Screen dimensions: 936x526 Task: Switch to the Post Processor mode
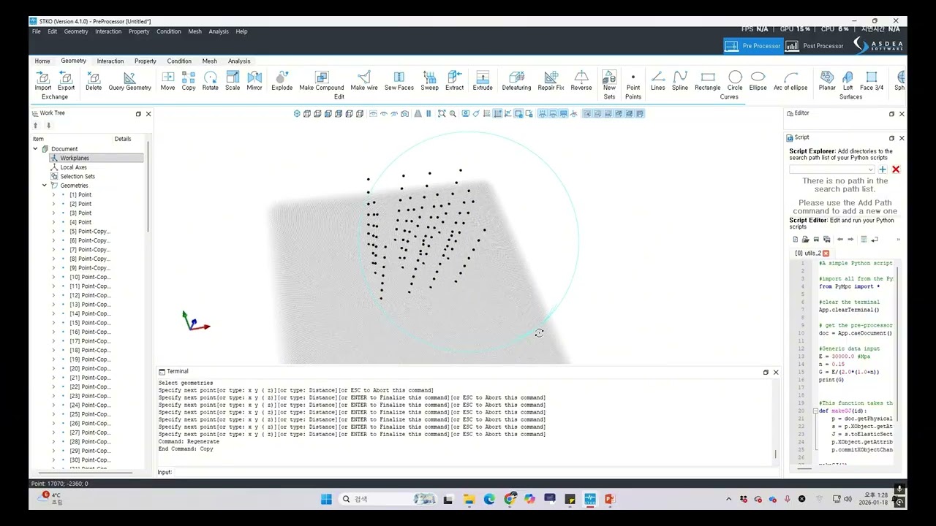tap(815, 46)
